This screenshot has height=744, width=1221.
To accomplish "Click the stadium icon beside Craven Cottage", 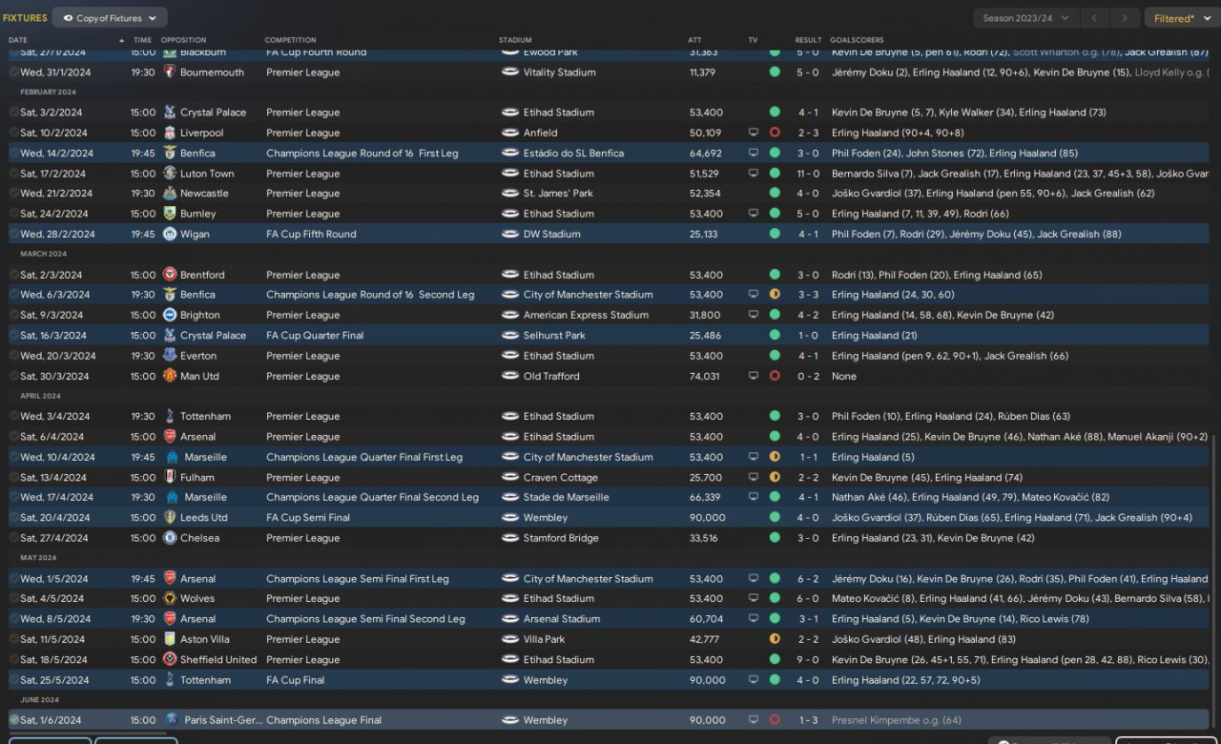I will [510, 477].
